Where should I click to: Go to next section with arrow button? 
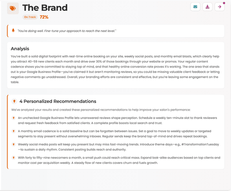219,7
